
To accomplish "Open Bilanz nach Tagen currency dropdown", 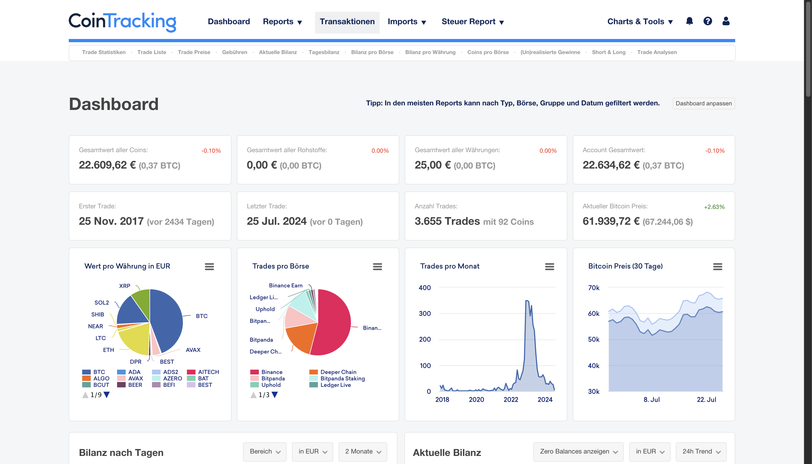I will [313, 452].
